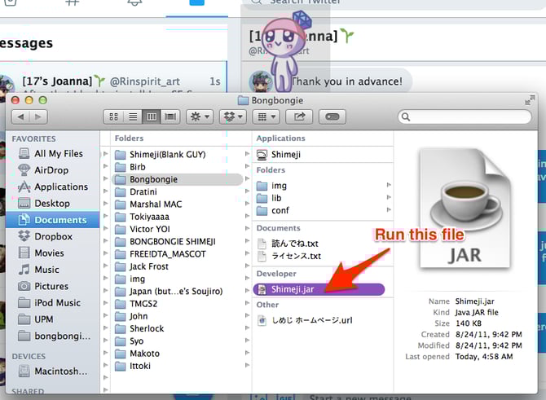Focus the Finder search field
Image resolution: width=546 pixels, height=400 pixels.
click(465, 116)
